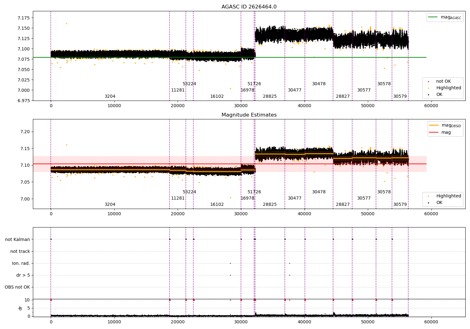Click OBSID label 30579 in Magnitude Estimates plot

click(400, 205)
